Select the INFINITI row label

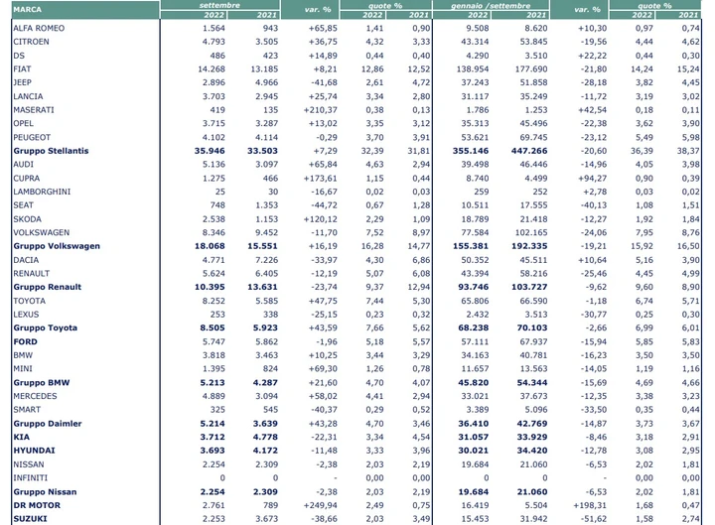(31, 478)
